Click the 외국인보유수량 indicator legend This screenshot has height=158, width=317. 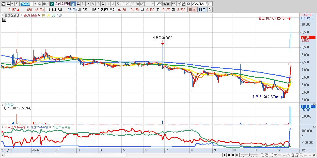(x=15, y=127)
